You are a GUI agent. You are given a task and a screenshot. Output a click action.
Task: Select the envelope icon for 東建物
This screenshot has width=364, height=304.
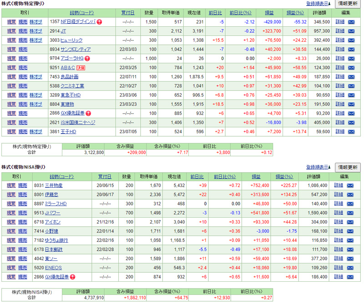point(351,105)
